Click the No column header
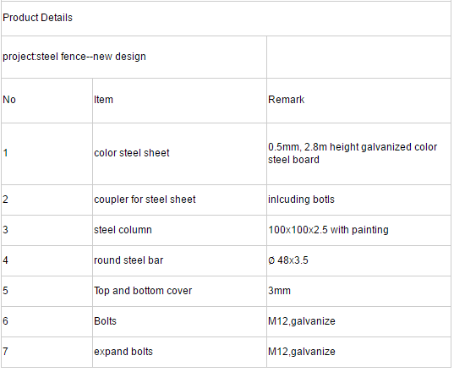 click(46, 101)
